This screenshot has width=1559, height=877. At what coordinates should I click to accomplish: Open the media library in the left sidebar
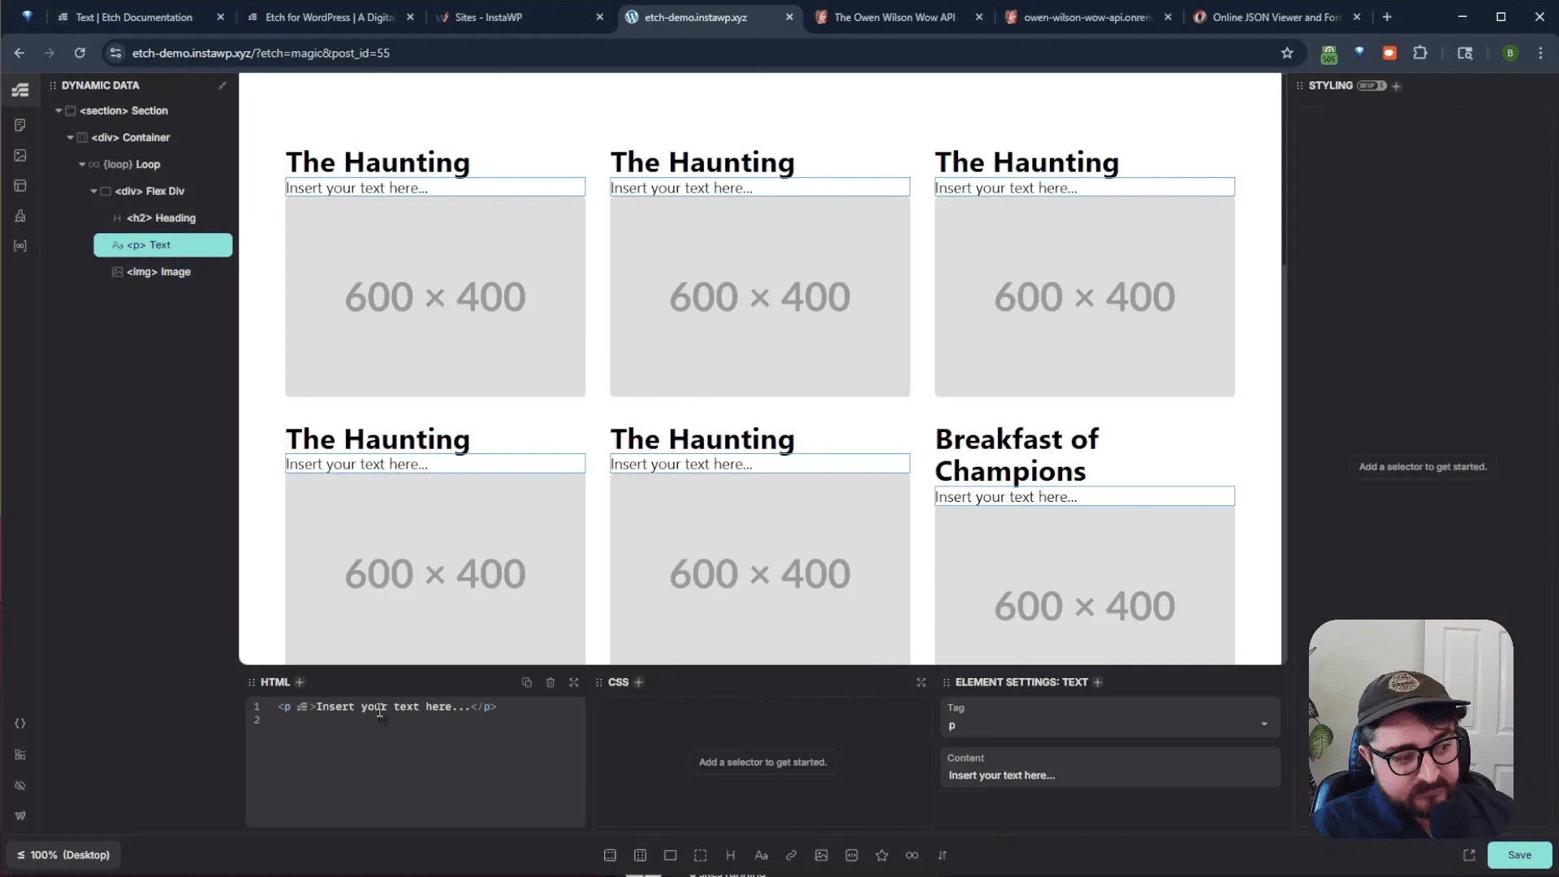coord(20,155)
